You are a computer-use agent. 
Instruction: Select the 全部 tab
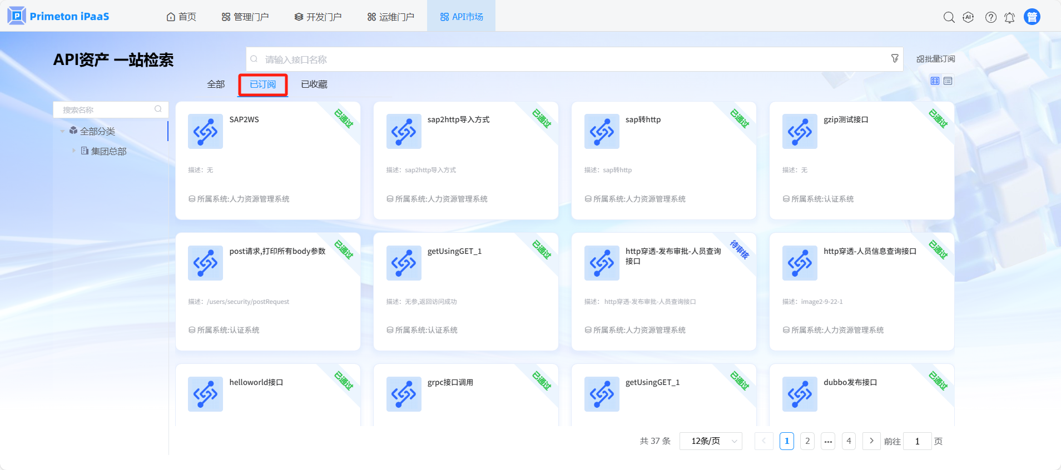pyautogui.click(x=216, y=84)
